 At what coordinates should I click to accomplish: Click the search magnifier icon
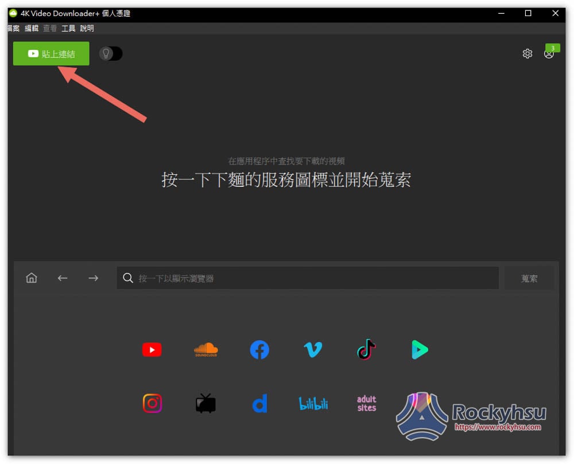(128, 278)
